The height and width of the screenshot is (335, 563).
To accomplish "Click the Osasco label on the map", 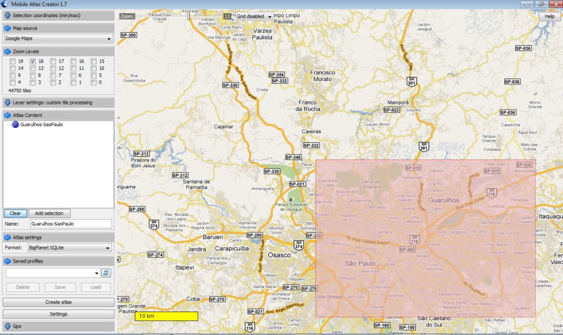I will 279,255.
